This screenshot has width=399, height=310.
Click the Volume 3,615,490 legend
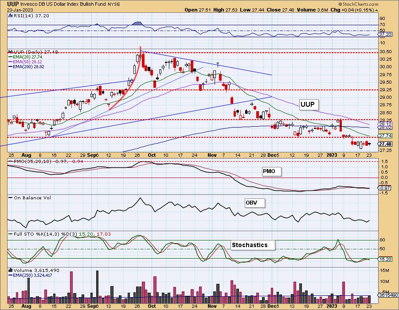coord(36,270)
